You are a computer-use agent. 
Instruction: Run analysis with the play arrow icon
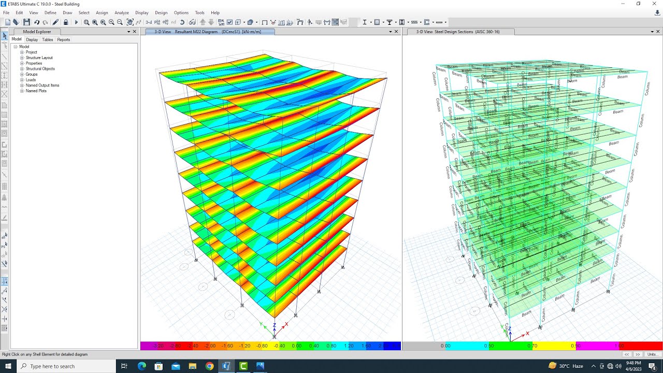(x=76, y=22)
